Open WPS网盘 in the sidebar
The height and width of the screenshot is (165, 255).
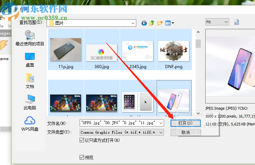30,124
